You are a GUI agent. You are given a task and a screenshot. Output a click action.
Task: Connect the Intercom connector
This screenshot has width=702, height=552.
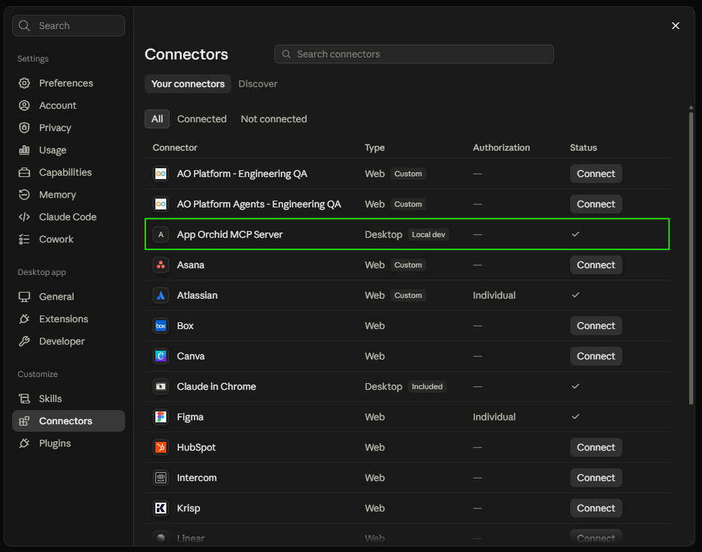[x=596, y=478]
